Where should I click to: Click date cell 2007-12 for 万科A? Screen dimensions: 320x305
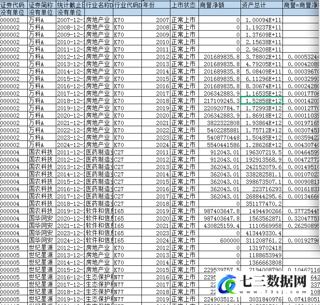point(71,20)
